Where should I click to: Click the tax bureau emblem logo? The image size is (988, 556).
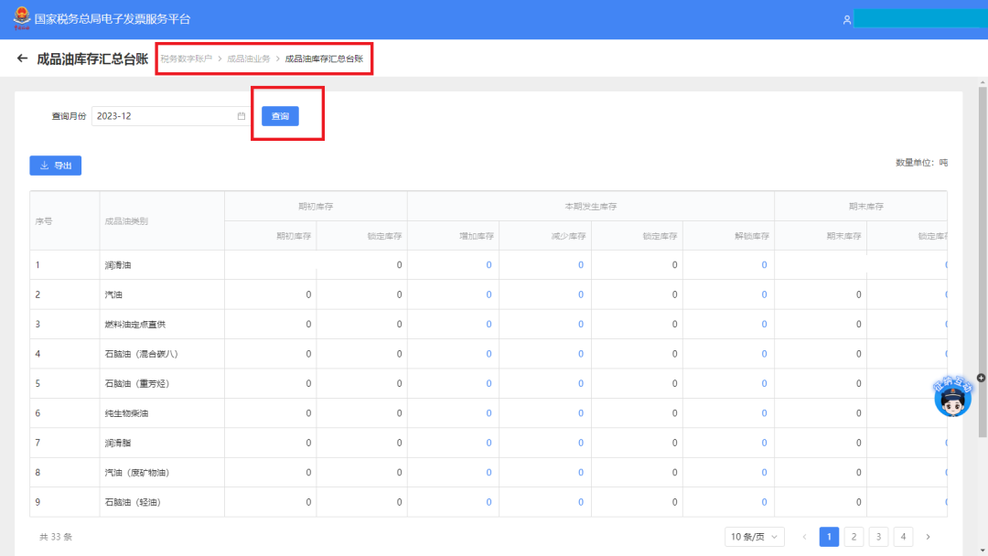[21, 18]
